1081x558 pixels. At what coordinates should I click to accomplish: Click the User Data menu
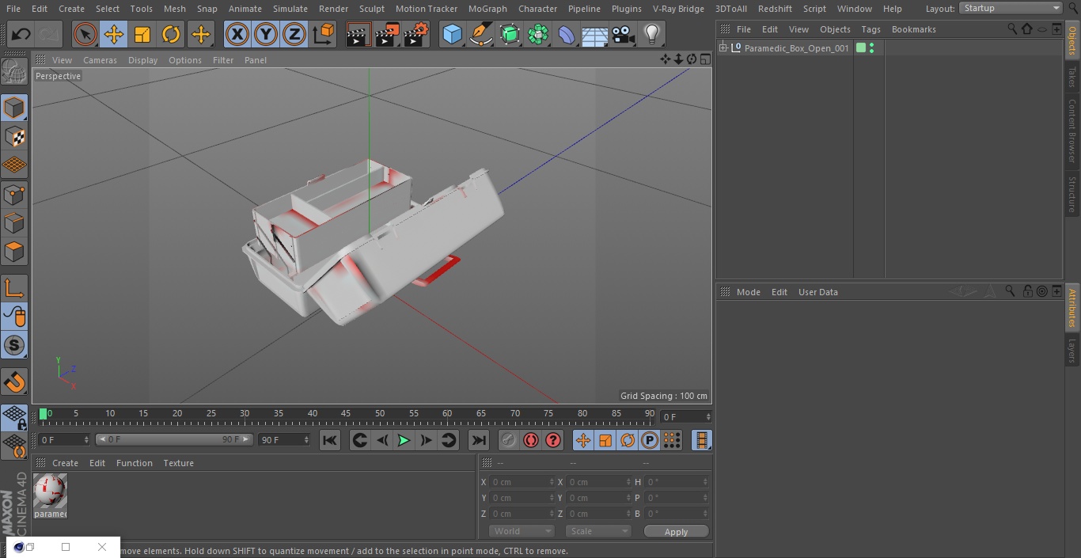817,292
